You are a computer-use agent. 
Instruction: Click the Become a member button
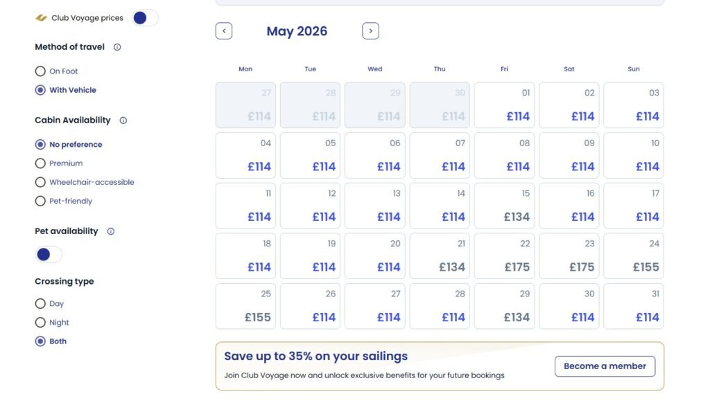605,366
